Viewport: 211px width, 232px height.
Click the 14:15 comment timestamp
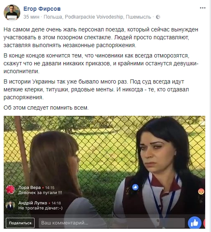(x=50, y=188)
